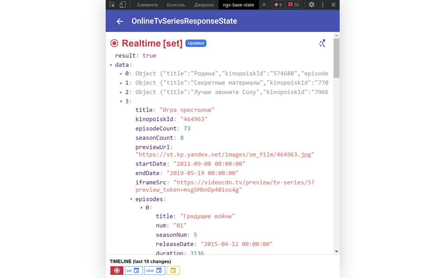Click the red error count badge

[x=278, y=5]
